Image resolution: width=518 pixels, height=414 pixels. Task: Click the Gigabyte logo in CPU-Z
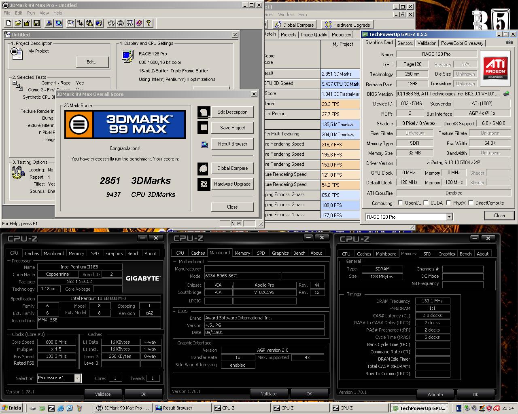142,278
